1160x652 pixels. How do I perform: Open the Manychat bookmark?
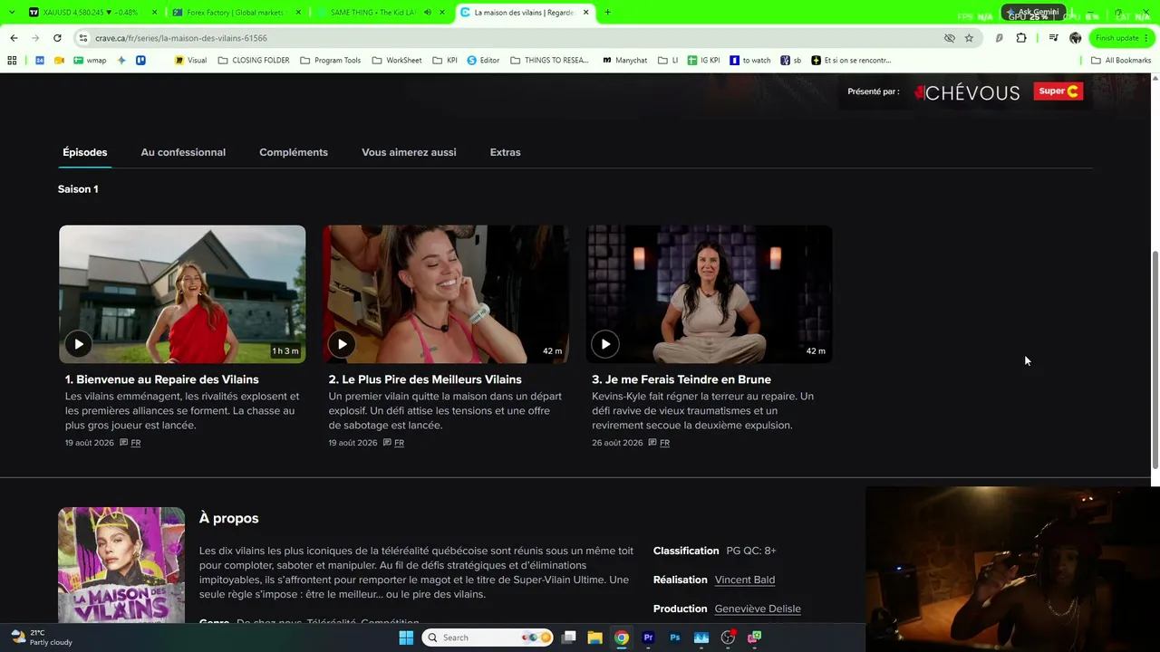(x=624, y=61)
